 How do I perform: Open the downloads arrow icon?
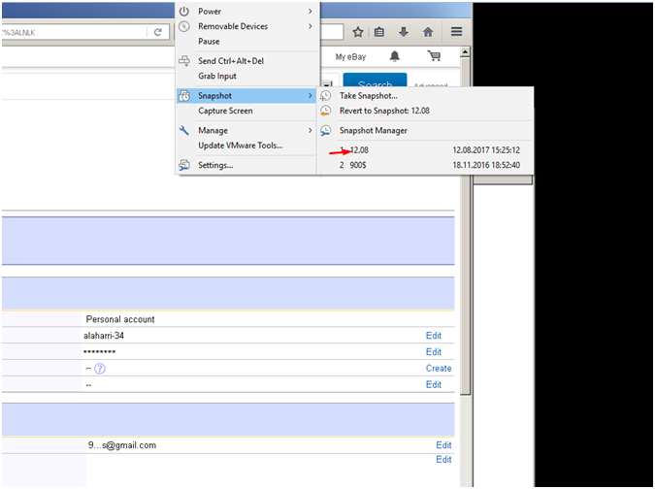tap(404, 32)
